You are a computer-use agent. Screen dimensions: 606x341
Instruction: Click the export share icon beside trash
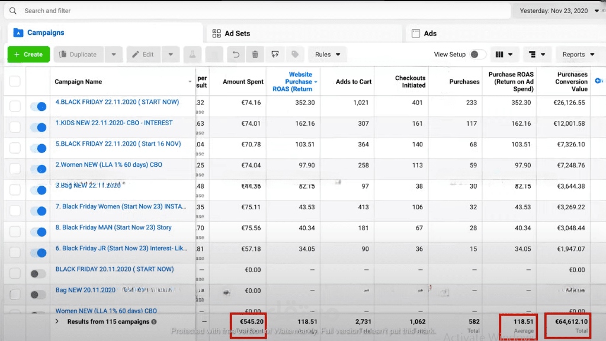(275, 55)
